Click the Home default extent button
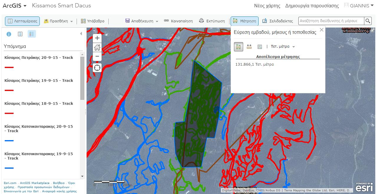This screenshot has width=377, height=194. point(97,47)
